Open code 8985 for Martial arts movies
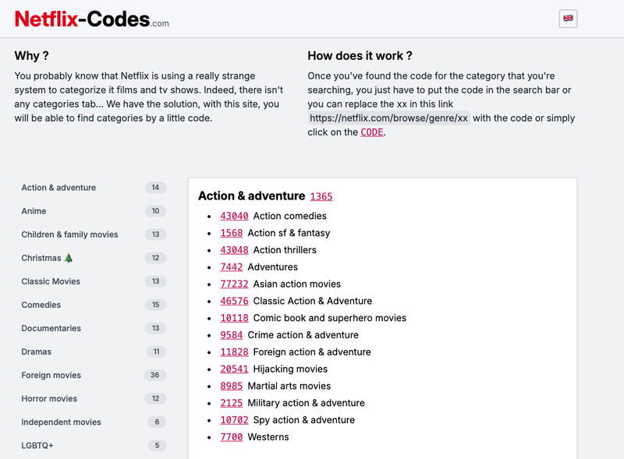The height and width of the screenshot is (459, 624). pyautogui.click(x=232, y=386)
